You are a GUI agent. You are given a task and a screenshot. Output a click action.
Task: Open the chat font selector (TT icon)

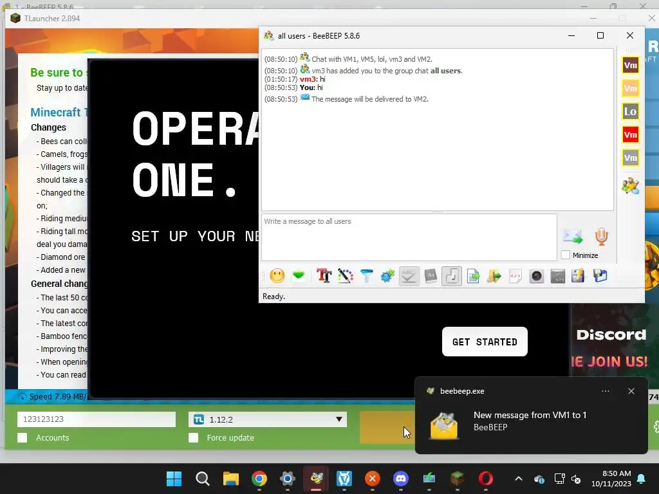point(324,276)
